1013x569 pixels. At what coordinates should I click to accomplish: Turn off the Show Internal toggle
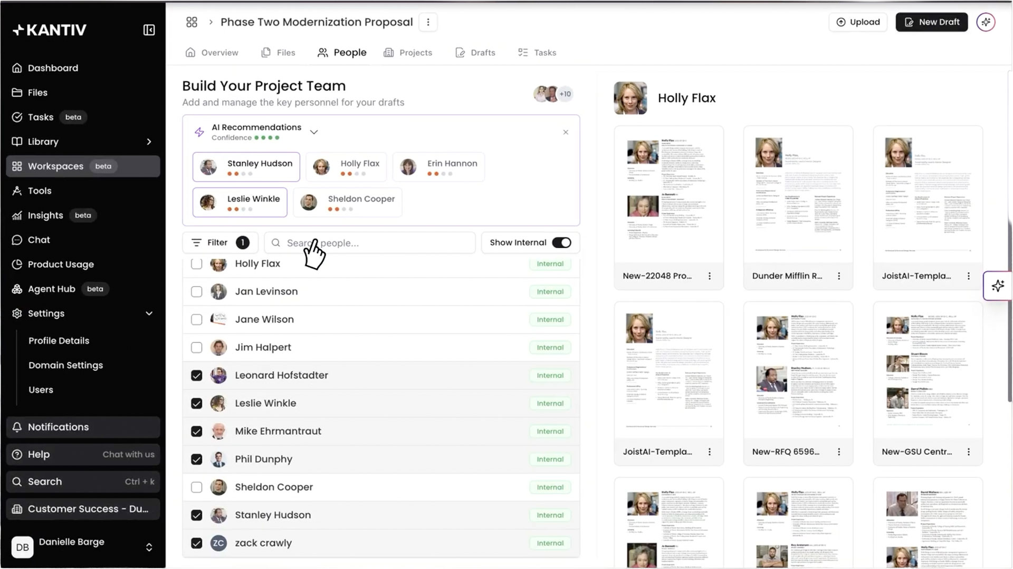561,243
